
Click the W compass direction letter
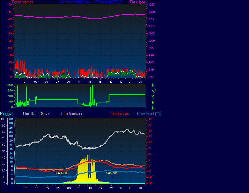tap(153, 91)
